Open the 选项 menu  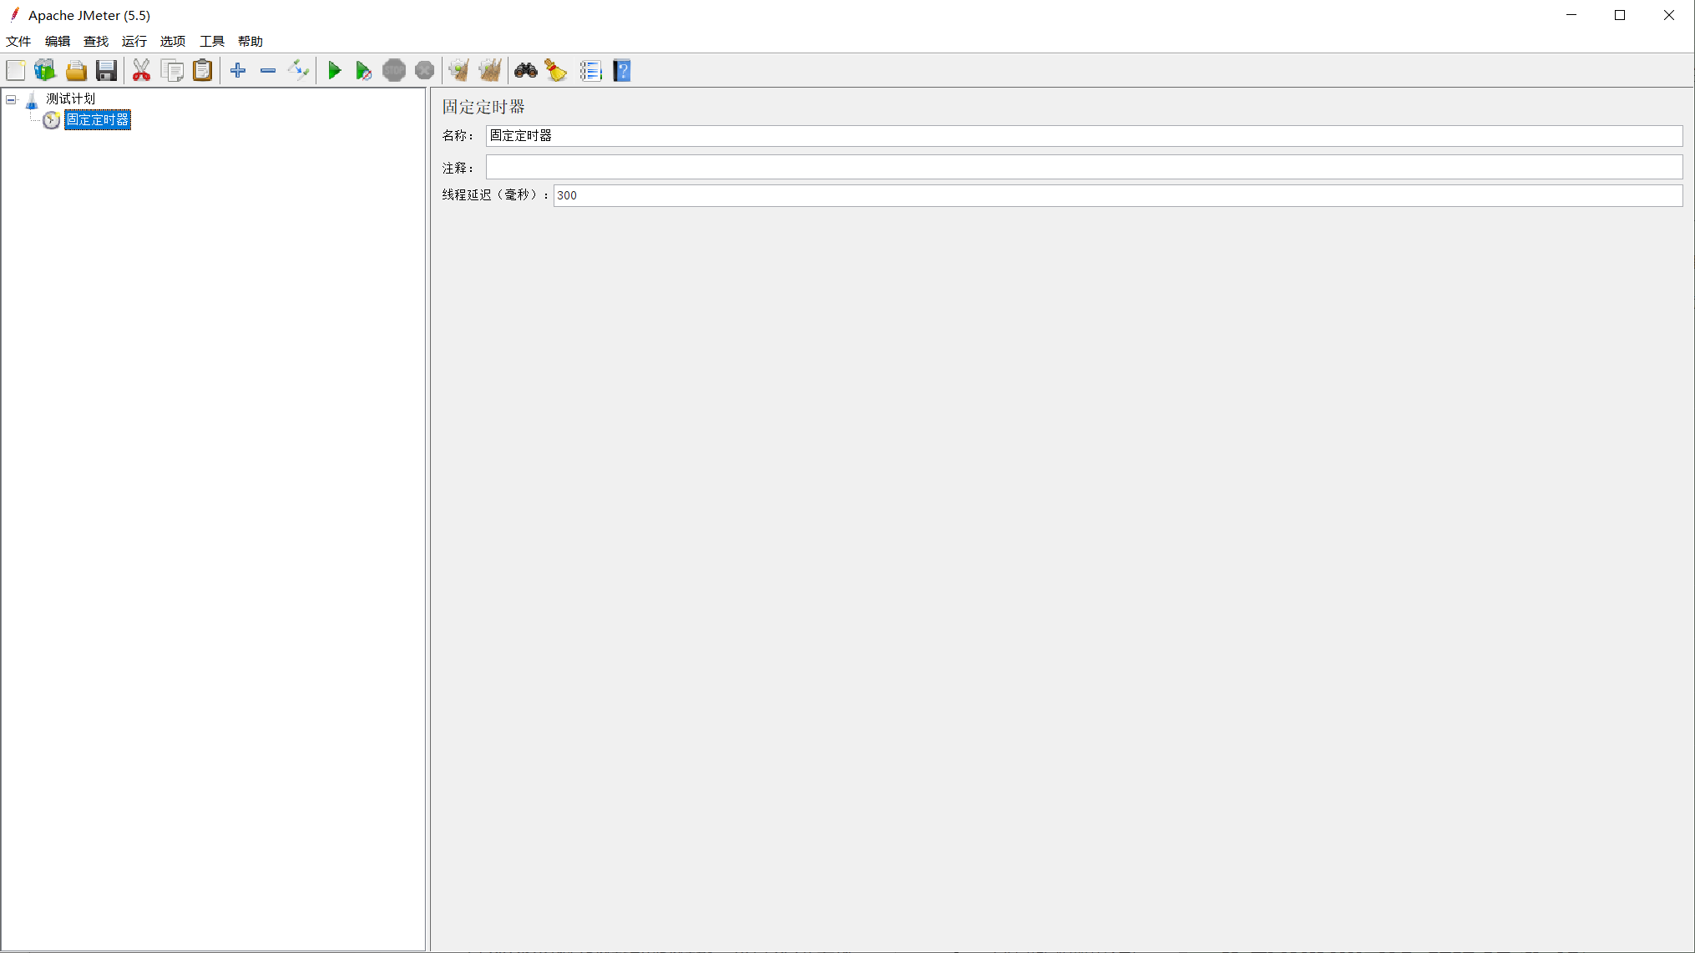pos(173,41)
